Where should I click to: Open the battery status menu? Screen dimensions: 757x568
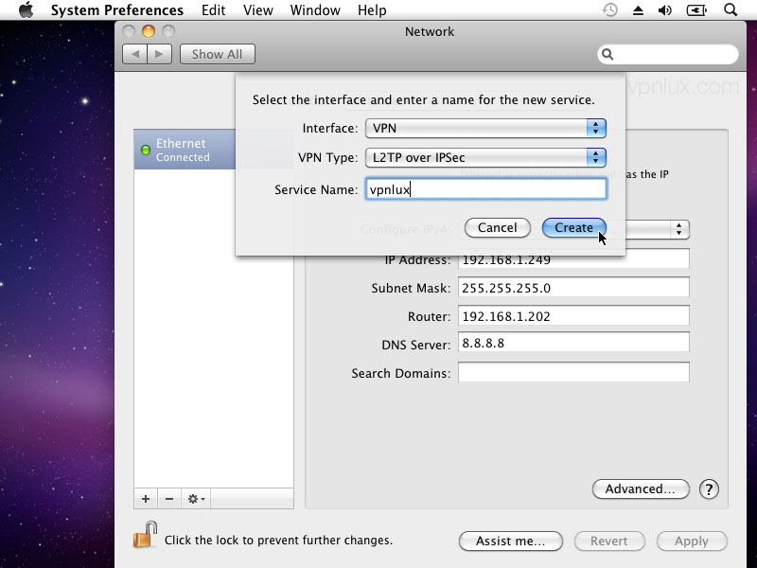coord(696,10)
